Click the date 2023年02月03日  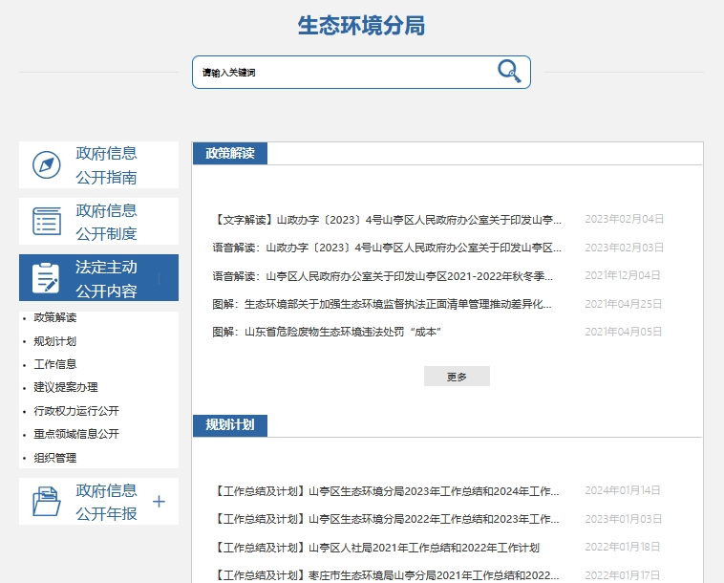click(x=625, y=248)
